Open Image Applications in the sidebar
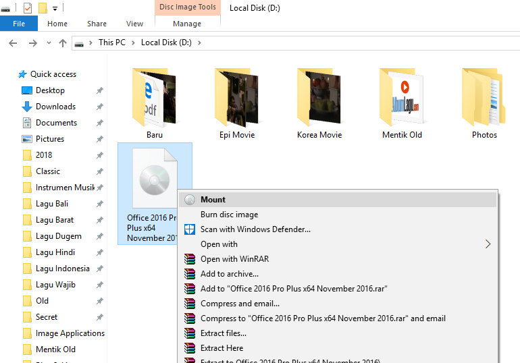This screenshot has width=520, height=363. (70, 333)
